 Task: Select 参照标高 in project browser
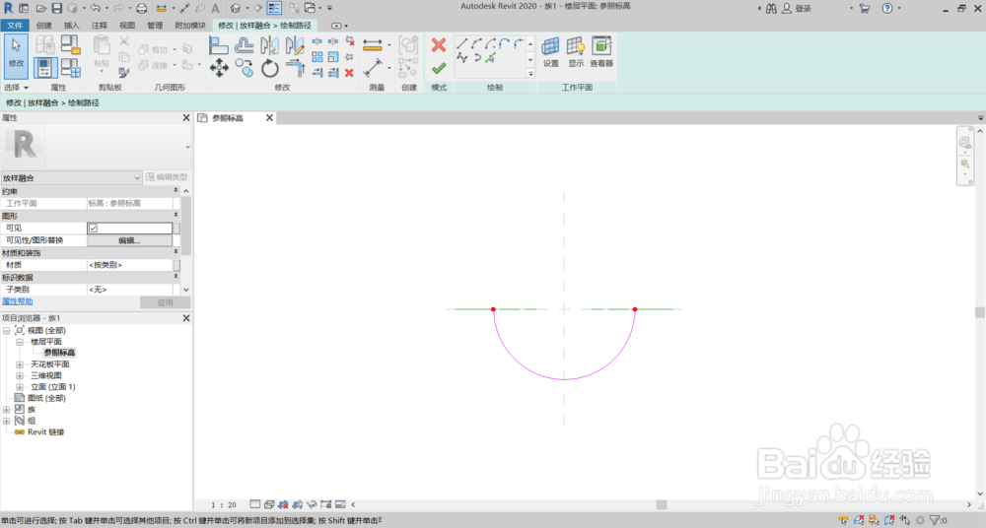(59, 353)
